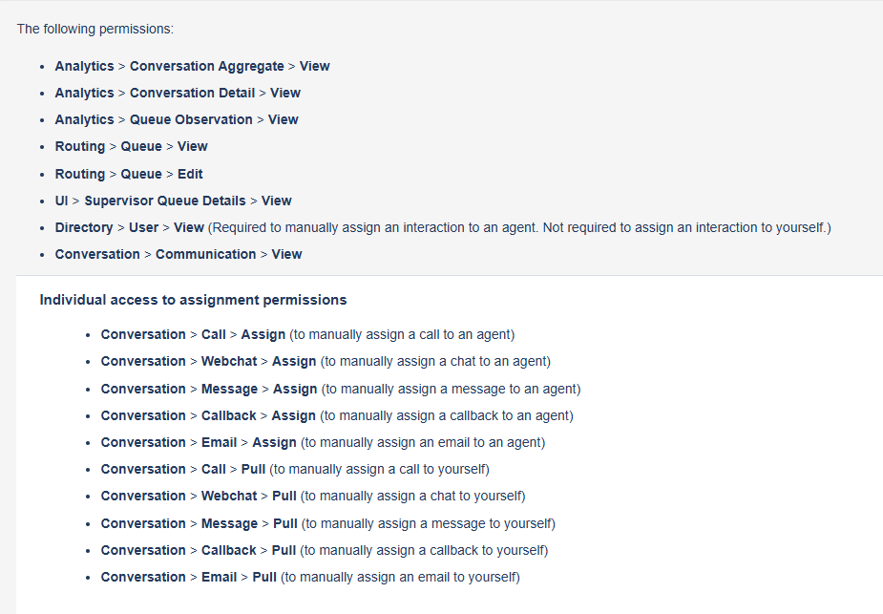Select Conversation > Webchat > Pull line

(x=199, y=496)
